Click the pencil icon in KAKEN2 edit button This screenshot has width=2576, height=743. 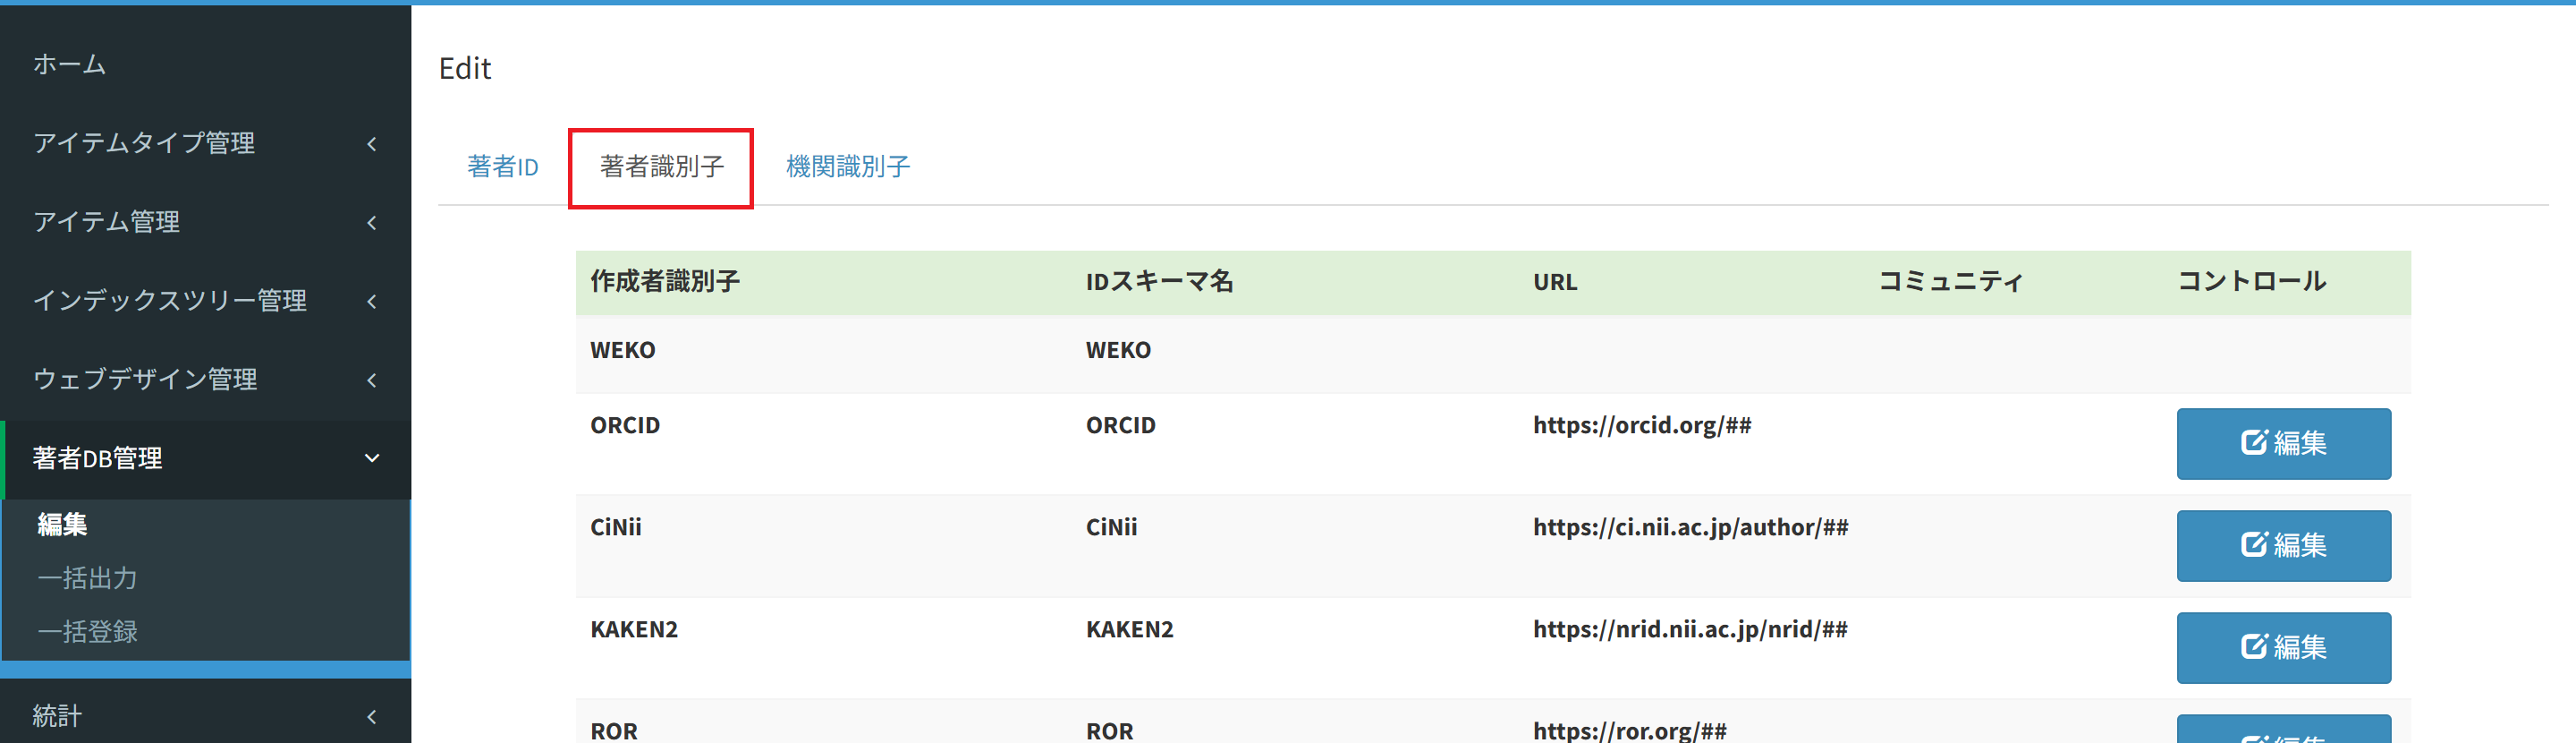point(2253,647)
